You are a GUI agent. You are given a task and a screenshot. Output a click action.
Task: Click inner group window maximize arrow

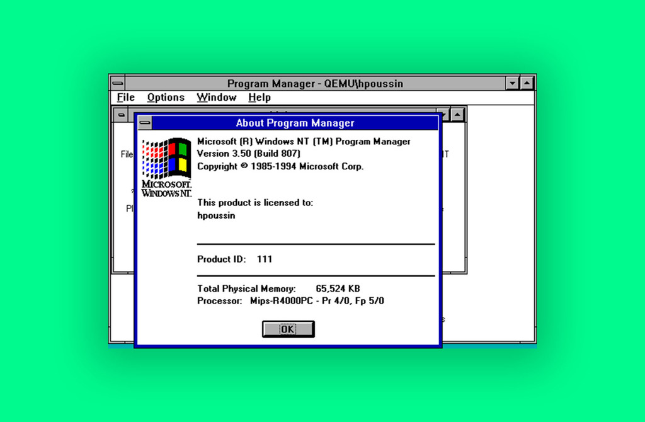457,115
